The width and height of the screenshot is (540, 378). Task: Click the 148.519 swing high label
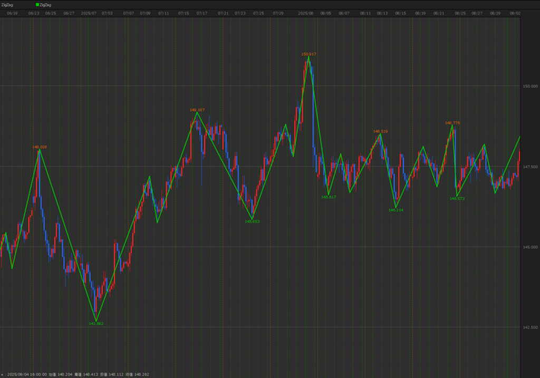[x=380, y=131]
